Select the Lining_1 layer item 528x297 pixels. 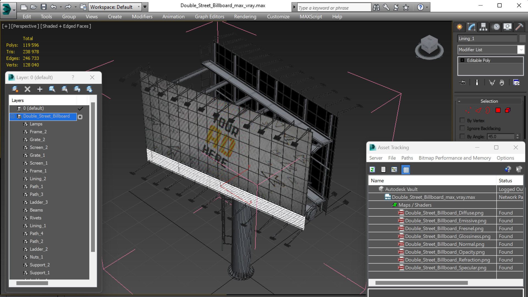(x=38, y=226)
